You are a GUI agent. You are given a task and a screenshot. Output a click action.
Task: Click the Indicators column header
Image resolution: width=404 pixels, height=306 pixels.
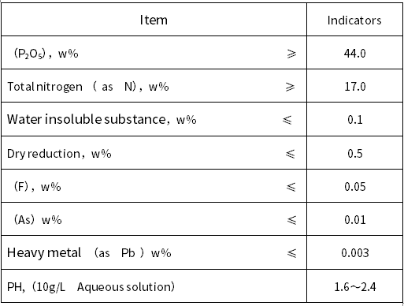pyautogui.click(x=354, y=21)
